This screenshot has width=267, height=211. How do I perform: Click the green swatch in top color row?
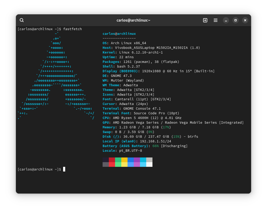(x=118, y=160)
